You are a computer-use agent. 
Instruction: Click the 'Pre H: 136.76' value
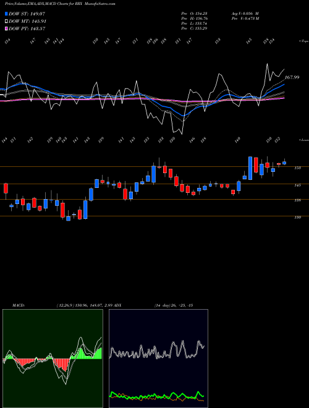pyautogui.click(x=194, y=19)
